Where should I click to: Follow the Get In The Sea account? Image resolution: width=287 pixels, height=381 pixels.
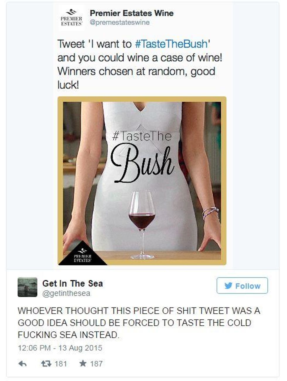242,286
